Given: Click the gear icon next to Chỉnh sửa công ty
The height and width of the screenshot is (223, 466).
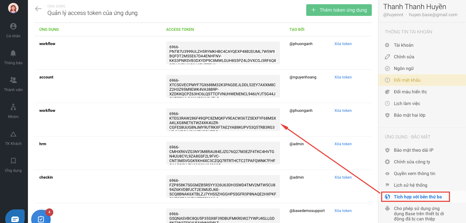Looking at the screenshot, I should point(387,162).
